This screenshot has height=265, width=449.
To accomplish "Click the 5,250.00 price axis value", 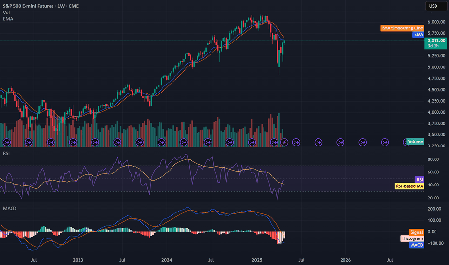I will click(x=436, y=56).
